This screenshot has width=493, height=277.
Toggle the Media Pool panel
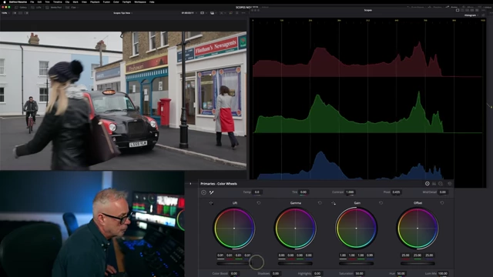pos(54,7)
